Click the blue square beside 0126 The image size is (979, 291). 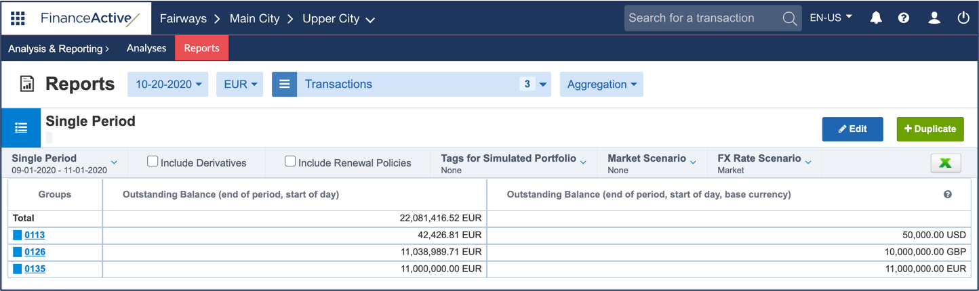(18, 252)
